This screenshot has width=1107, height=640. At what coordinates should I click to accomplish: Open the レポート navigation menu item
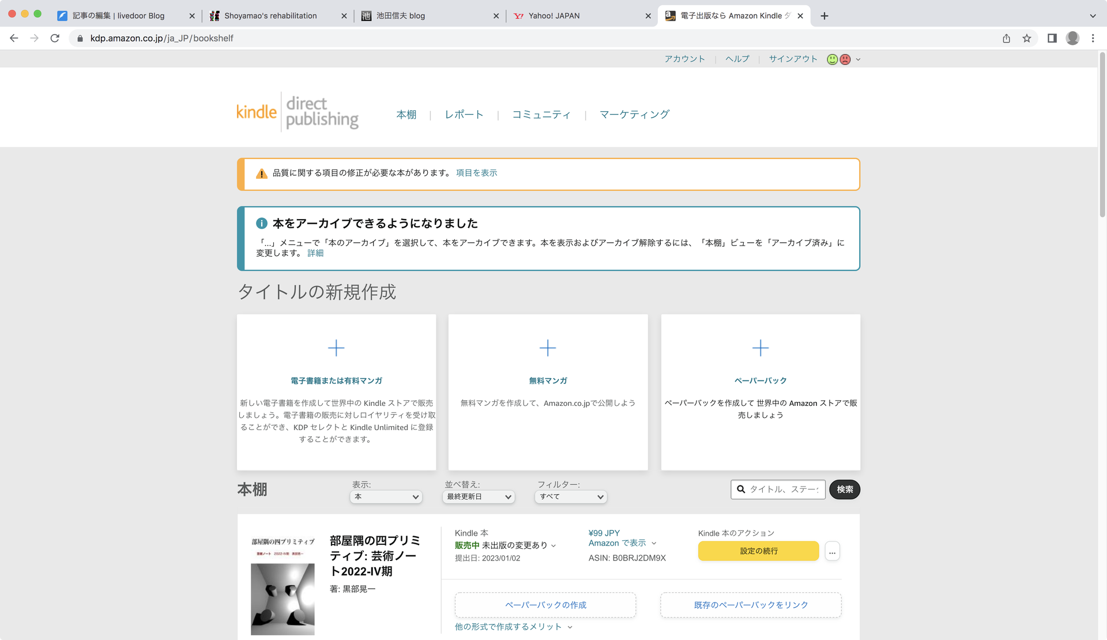[x=464, y=115]
